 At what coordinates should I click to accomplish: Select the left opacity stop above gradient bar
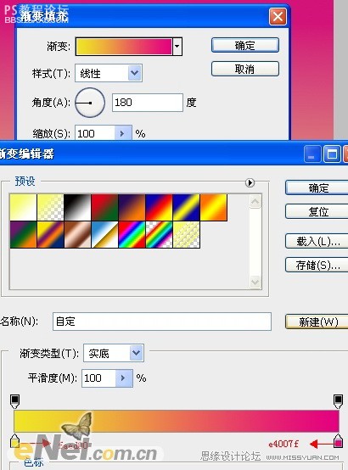(x=14, y=401)
